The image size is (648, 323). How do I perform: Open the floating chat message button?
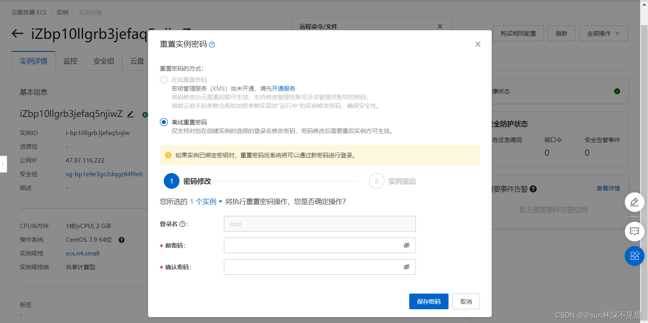(635, 231)
